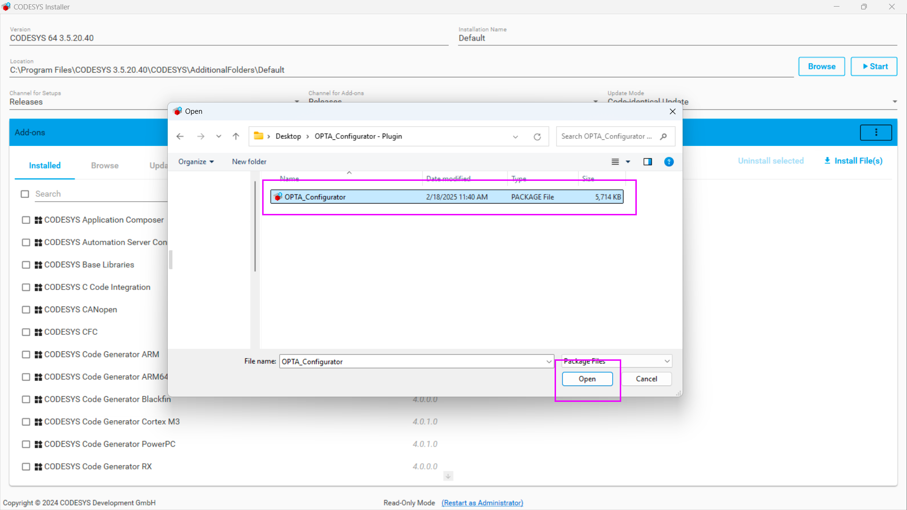Click Restart as Administrator link
The image size is (907, 510).
tap(482, 503)
